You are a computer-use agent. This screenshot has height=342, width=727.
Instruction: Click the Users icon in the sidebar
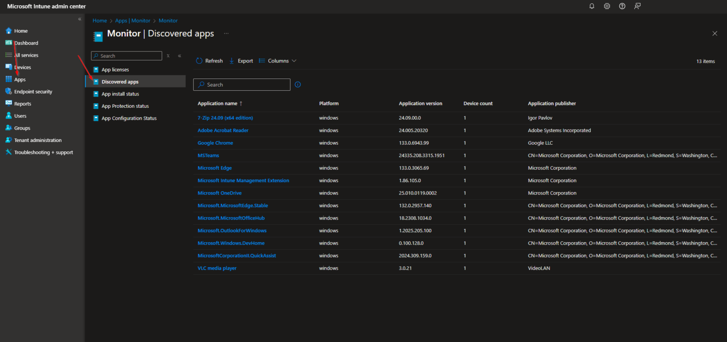click(x=9, y=116)
